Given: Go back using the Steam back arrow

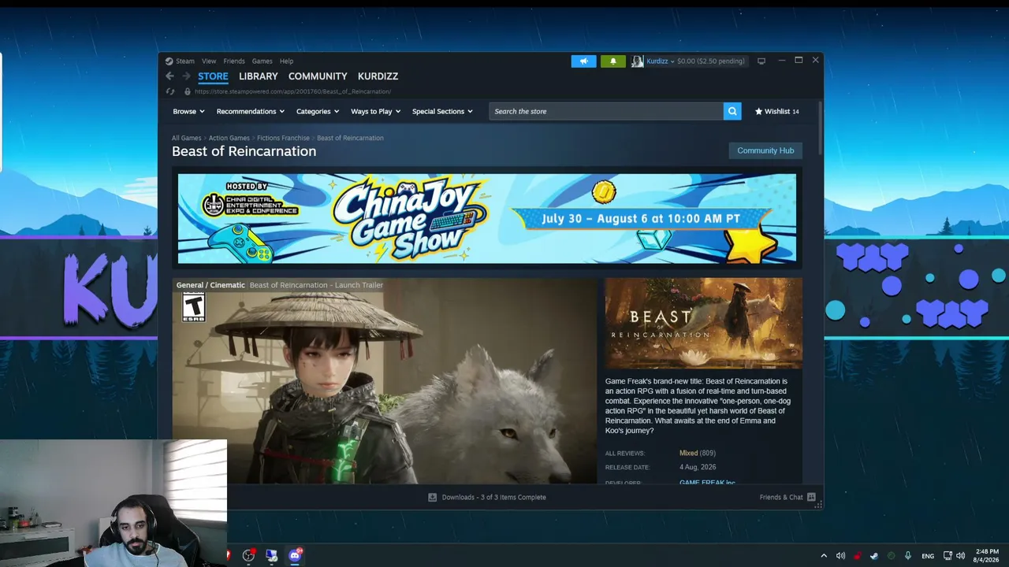Looking at the screenshot, I should 169,76.
